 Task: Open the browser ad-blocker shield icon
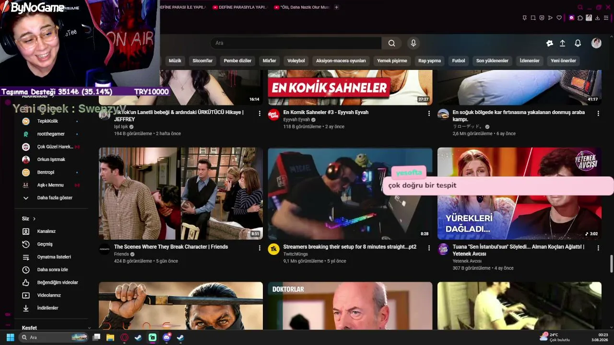(x=542, y=18)
